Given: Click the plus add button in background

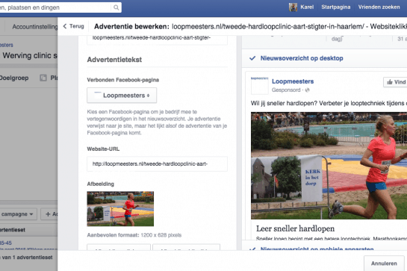Looking at the screenshot, I should tap(49, 214).
